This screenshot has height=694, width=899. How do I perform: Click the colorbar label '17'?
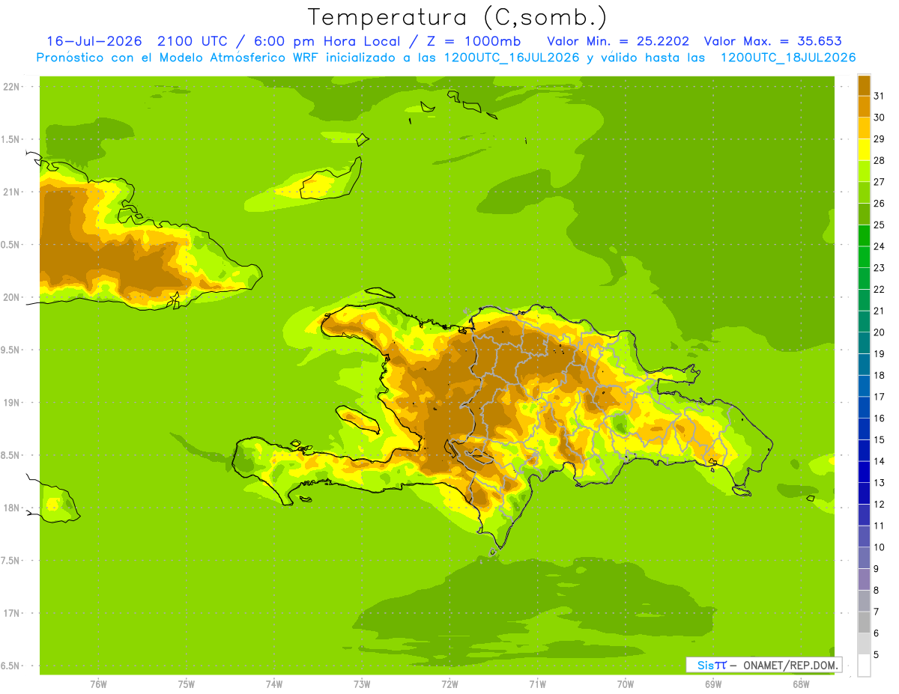point(879,397)
